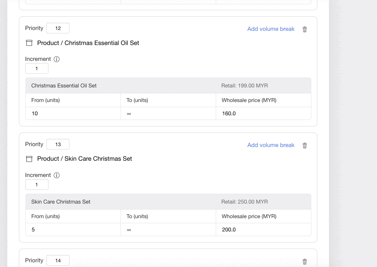377x267 pixels.
Task: Edit wholesale price 160.0
Action: (x=263, y=114)
